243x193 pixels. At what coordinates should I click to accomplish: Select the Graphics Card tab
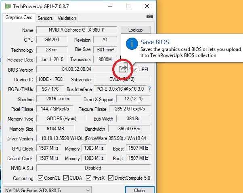pos(19,17)
